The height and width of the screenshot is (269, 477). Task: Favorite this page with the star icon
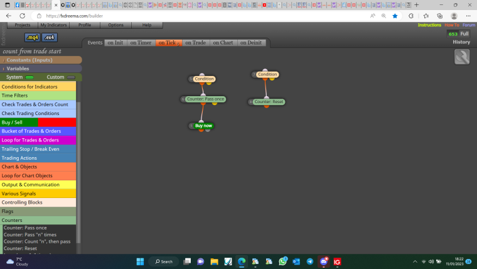[395, 16]
